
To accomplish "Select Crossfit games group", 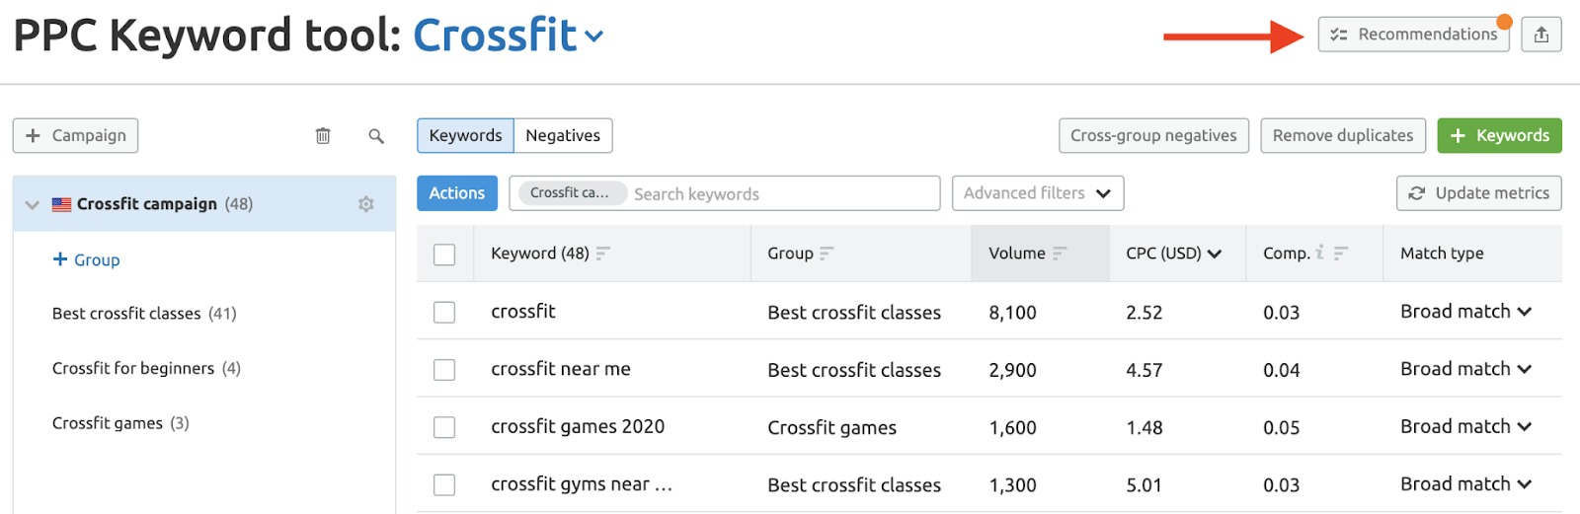I will pyautogui.click(x=120, y=423).
